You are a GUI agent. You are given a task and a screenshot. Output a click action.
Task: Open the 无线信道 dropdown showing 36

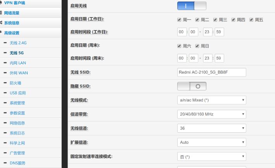click(212, 128)
